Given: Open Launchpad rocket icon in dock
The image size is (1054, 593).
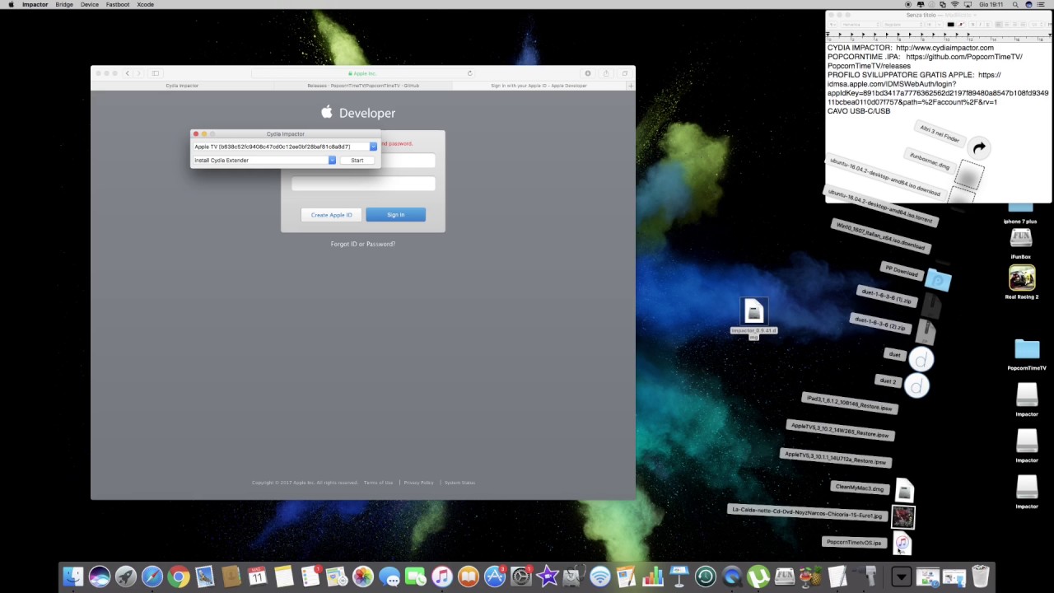Looking at the screenshot, I should 126,577.
